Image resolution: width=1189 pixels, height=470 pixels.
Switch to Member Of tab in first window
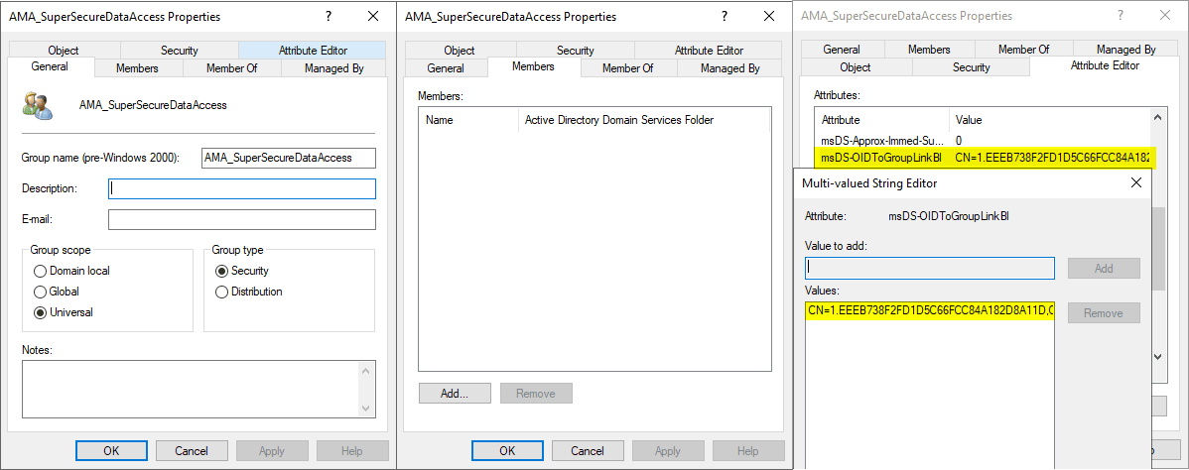tap(232, 68)
